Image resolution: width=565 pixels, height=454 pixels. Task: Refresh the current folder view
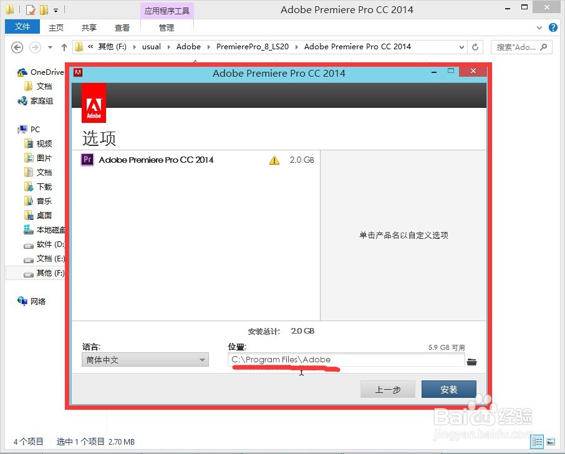coord(476,46)
